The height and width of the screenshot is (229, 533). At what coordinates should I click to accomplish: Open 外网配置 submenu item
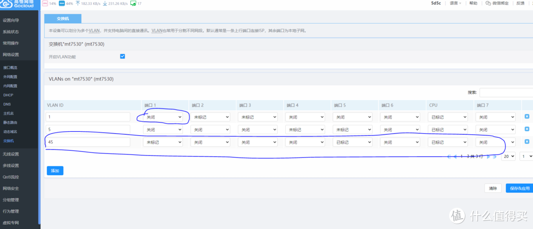10,77
